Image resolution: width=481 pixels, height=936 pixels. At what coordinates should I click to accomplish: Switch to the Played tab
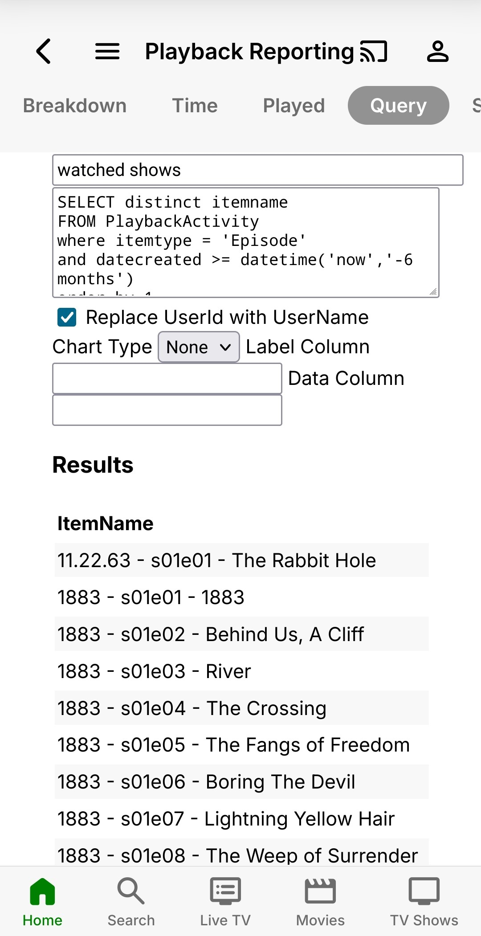tap(293, 106)
